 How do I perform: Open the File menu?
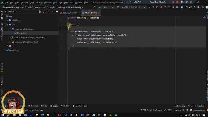point(6,3)
